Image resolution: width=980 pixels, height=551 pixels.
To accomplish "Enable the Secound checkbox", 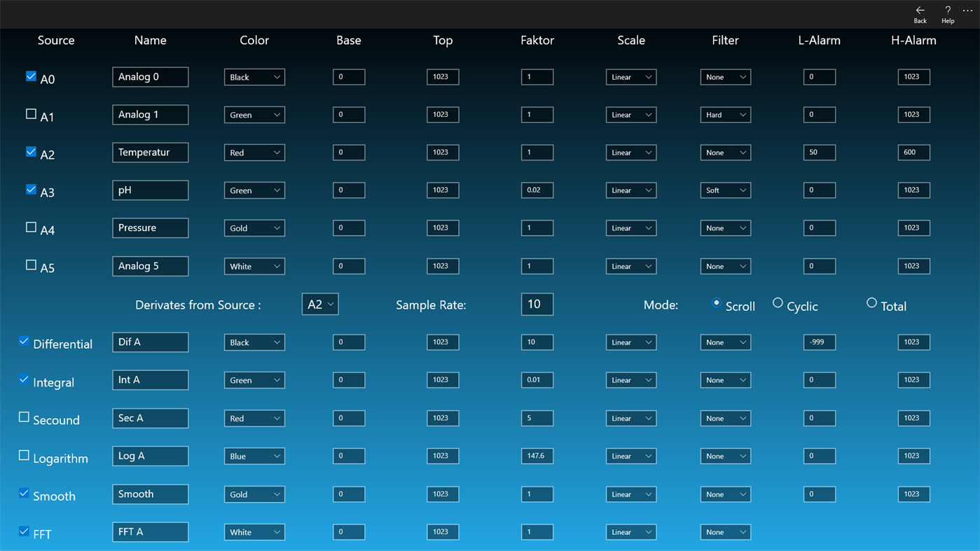I will pos(24,417).
